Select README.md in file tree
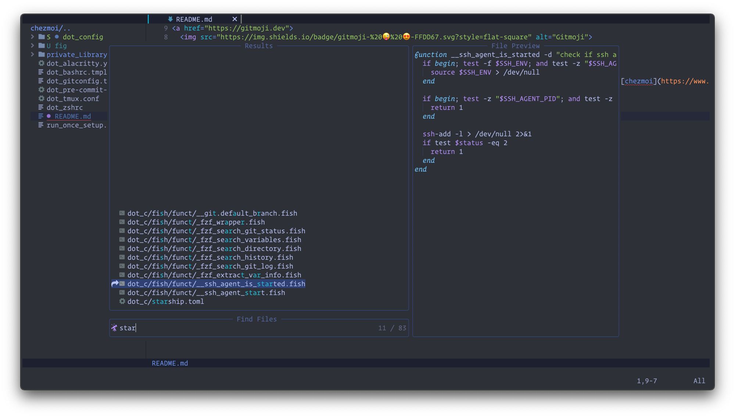The image size is (735, 417). [x=73, y=116]
